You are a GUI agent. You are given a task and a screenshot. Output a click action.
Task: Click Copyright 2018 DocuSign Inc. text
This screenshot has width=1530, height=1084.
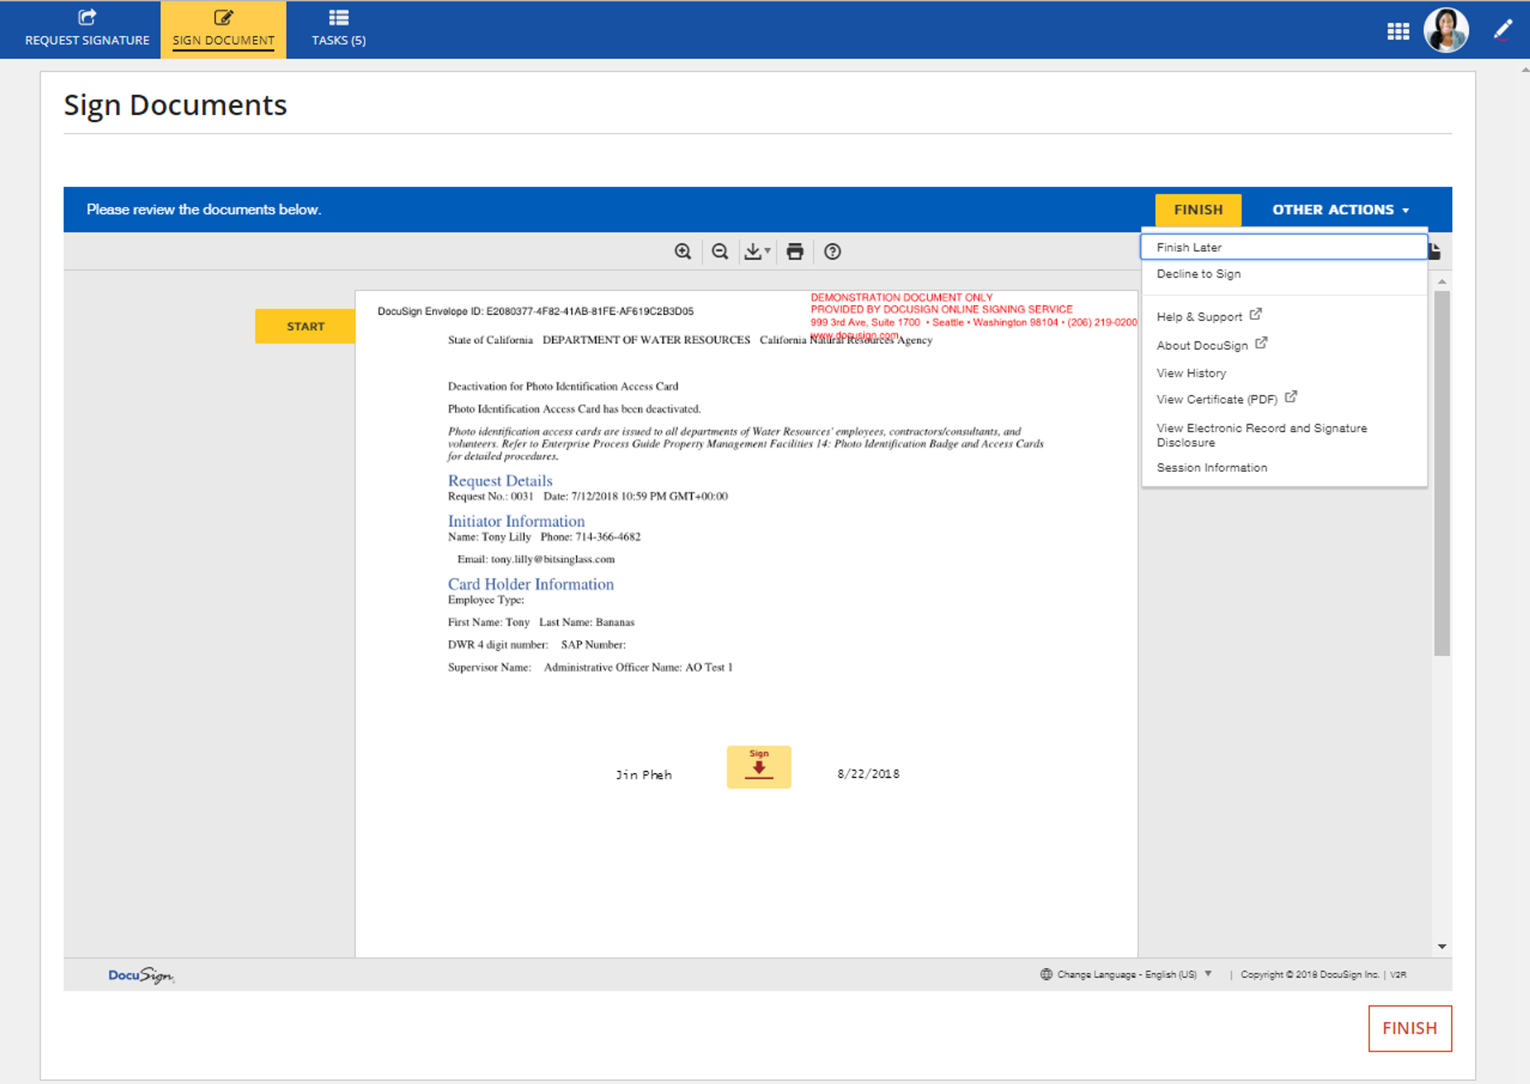[1310, 974]
